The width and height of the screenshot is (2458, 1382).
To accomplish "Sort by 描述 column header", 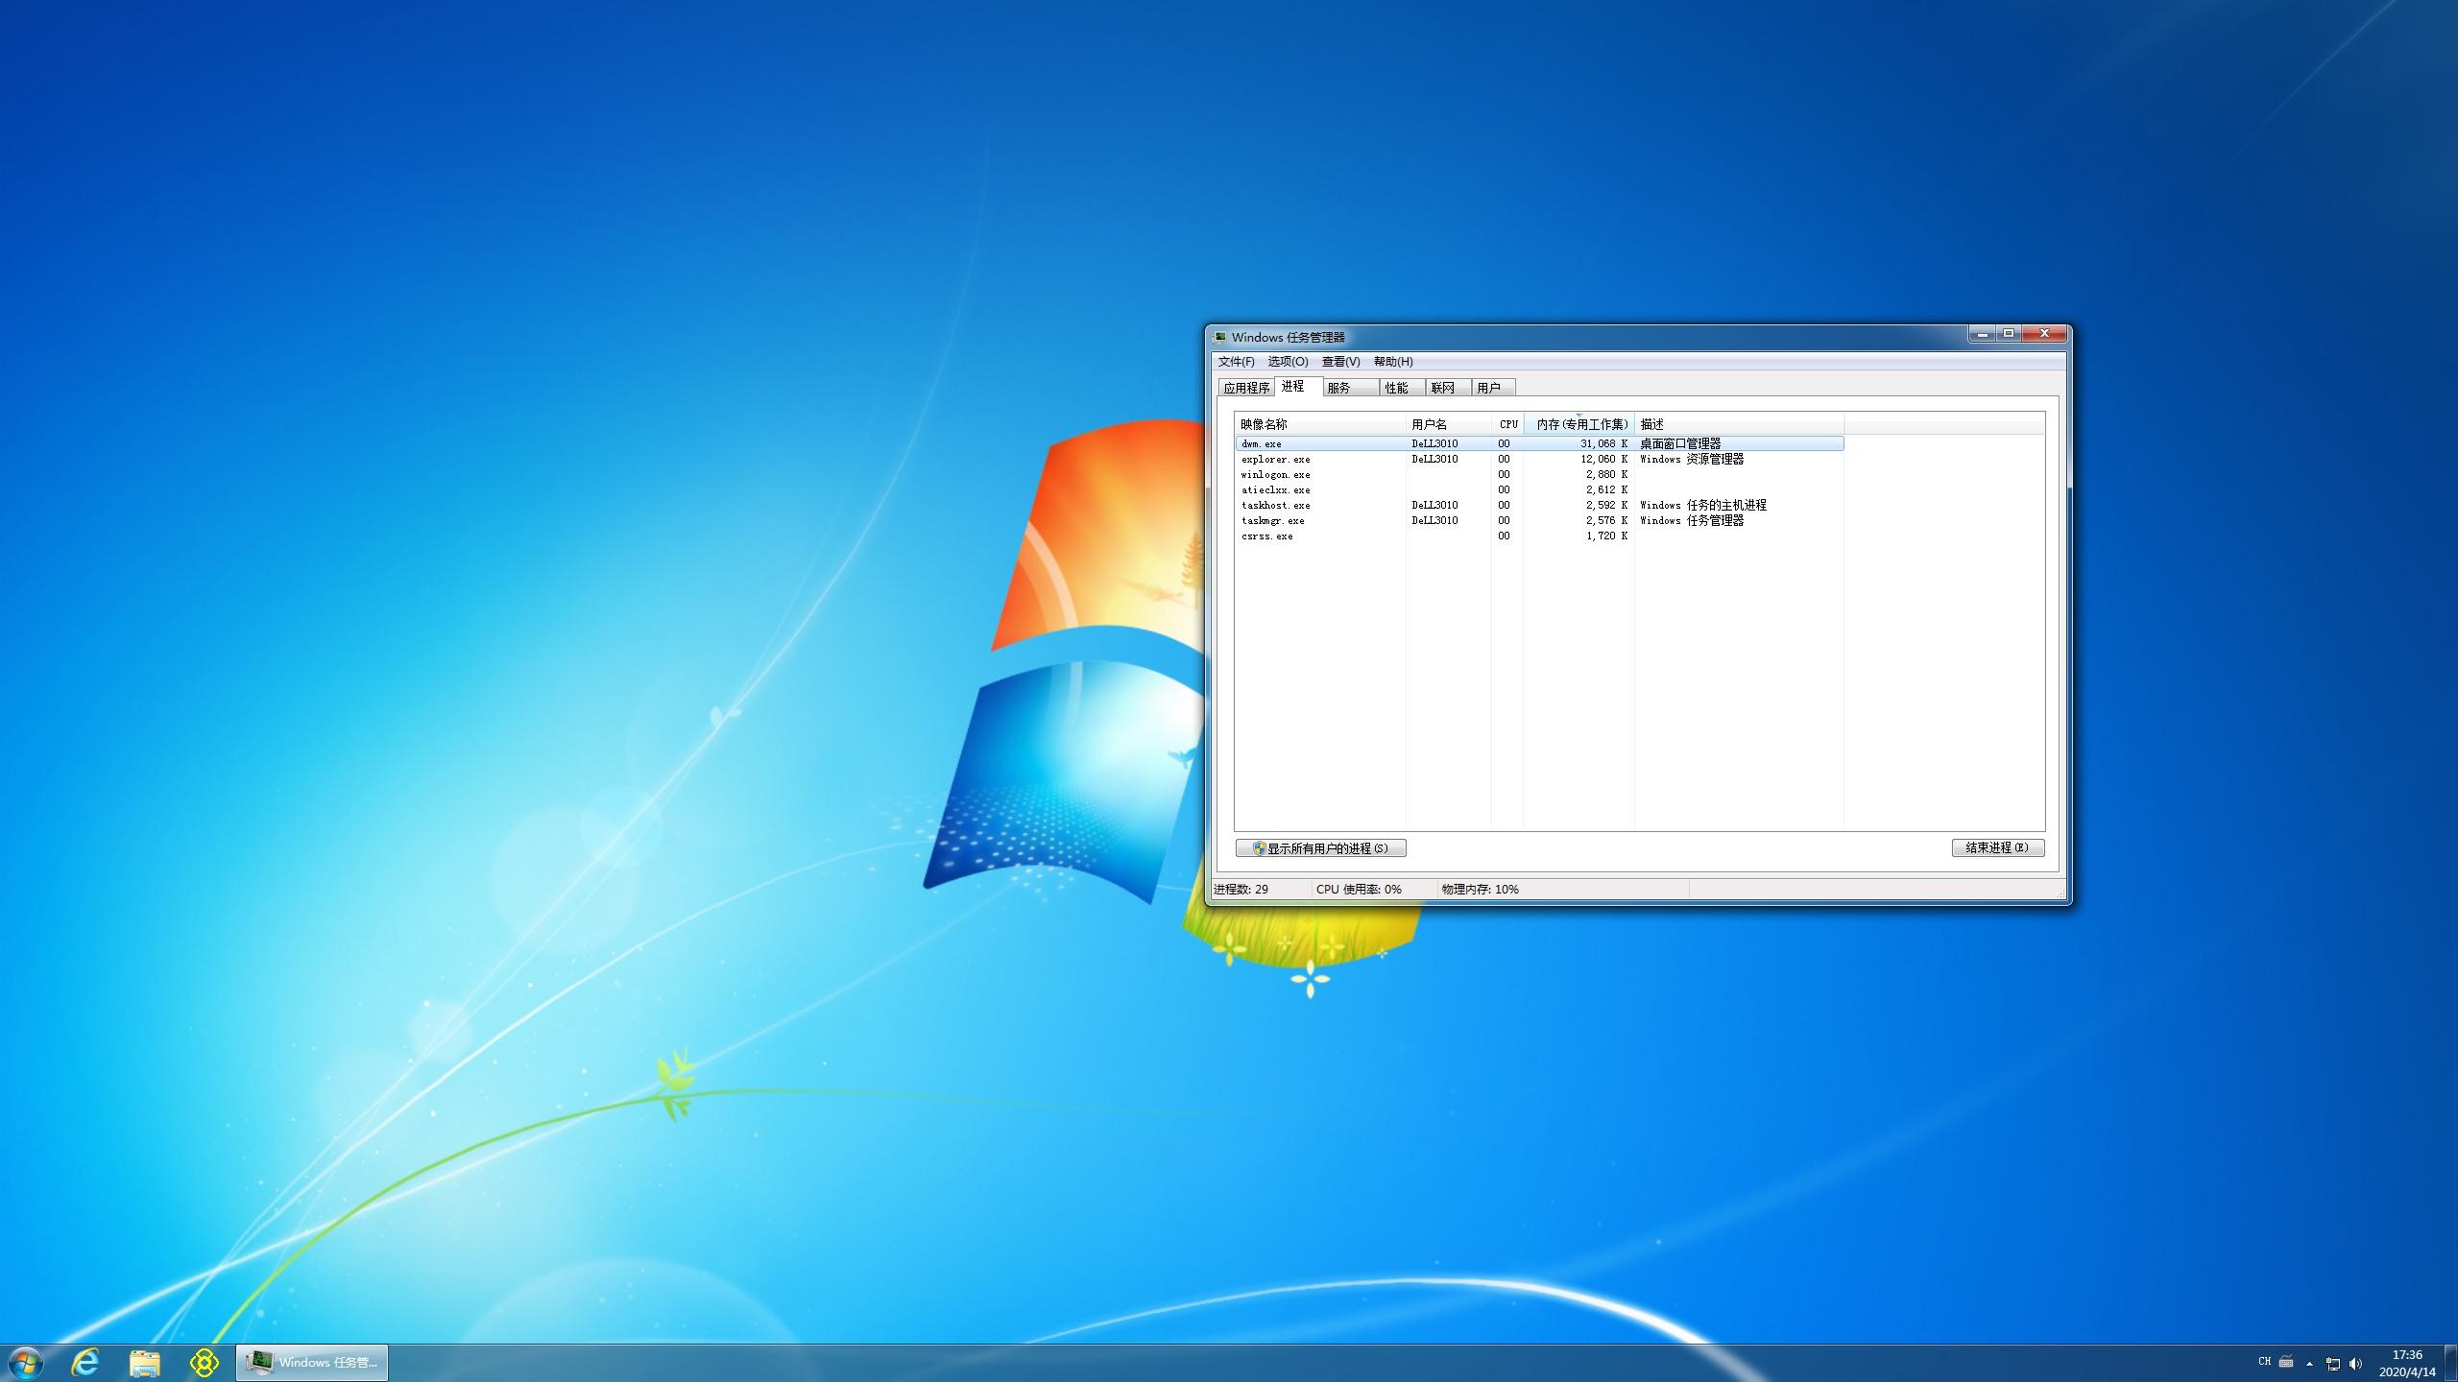I will 1739,424.
